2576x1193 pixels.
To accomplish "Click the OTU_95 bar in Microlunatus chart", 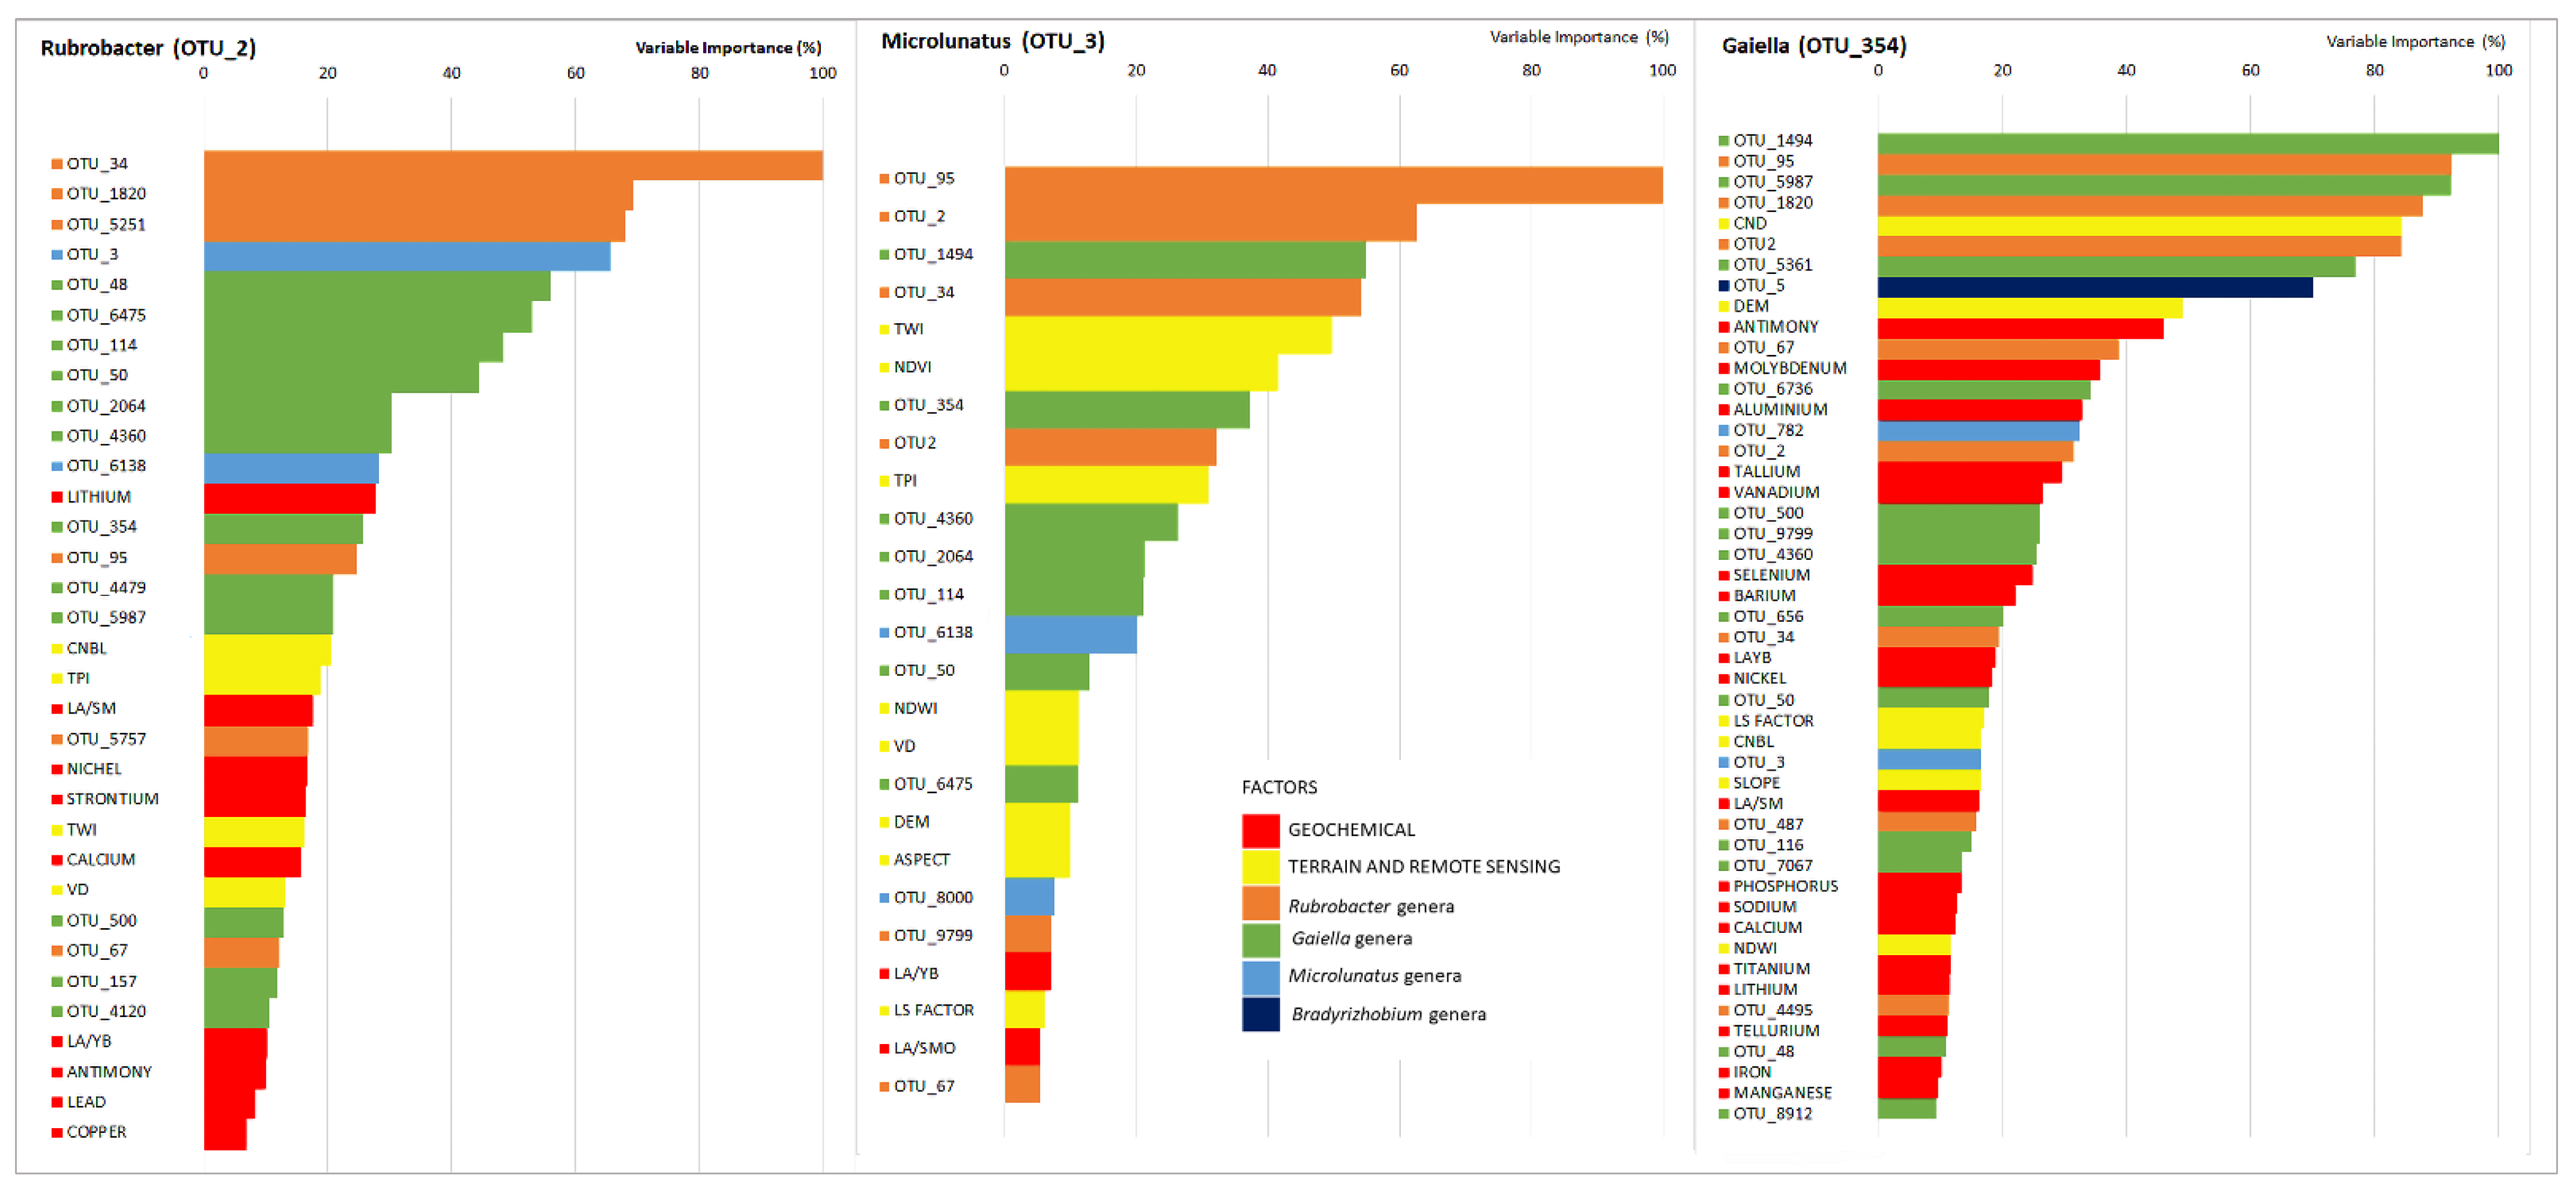I will pos(1333,185).
